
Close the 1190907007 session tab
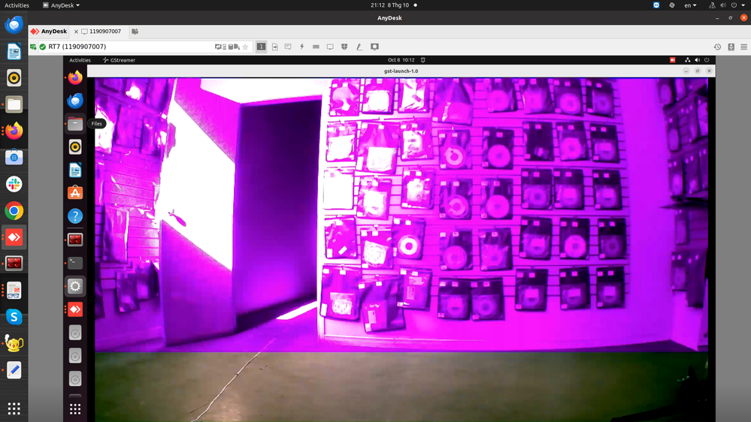(76, 32)
